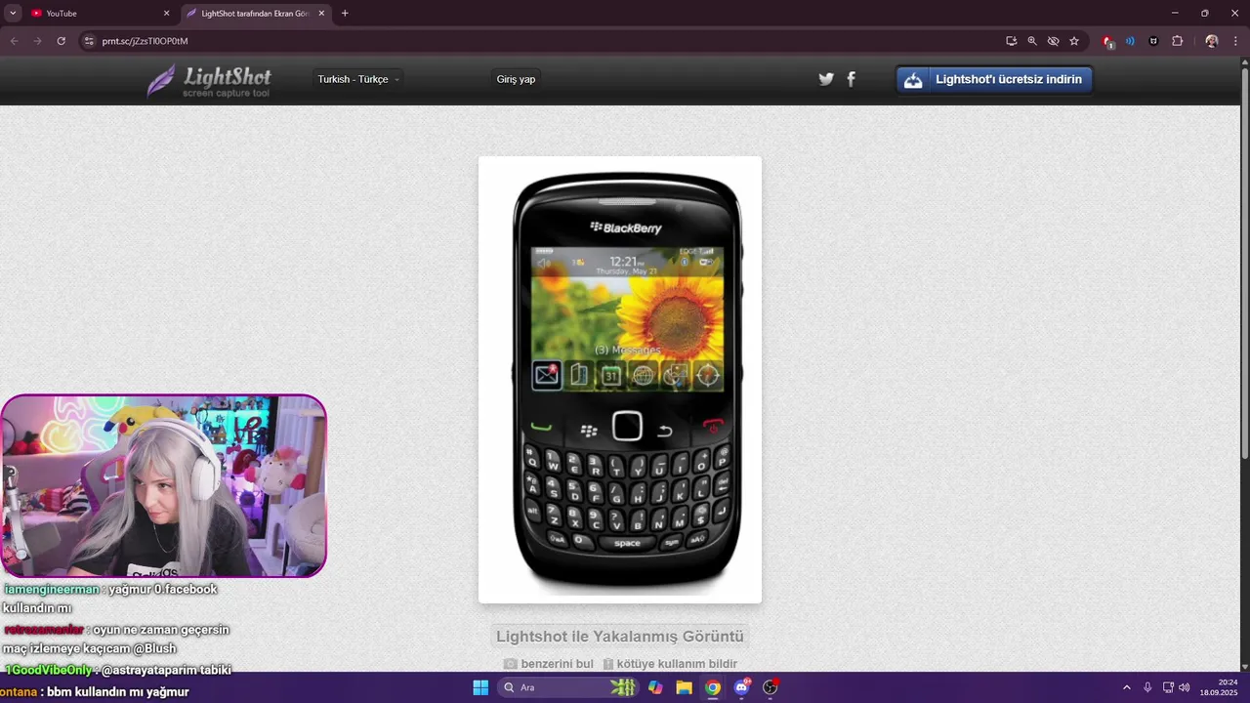Open the Lightshot Twitter icon

tap(826, 79)
